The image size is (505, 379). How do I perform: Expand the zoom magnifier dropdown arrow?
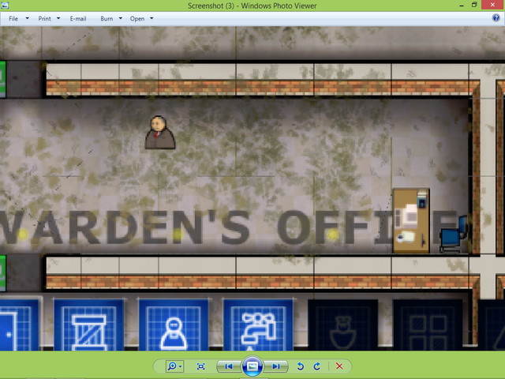coord(181,366)
